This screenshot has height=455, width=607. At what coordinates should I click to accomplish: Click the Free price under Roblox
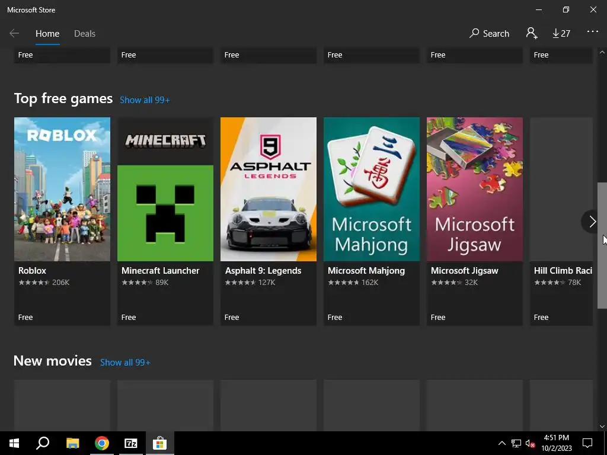tap(25, 318)
